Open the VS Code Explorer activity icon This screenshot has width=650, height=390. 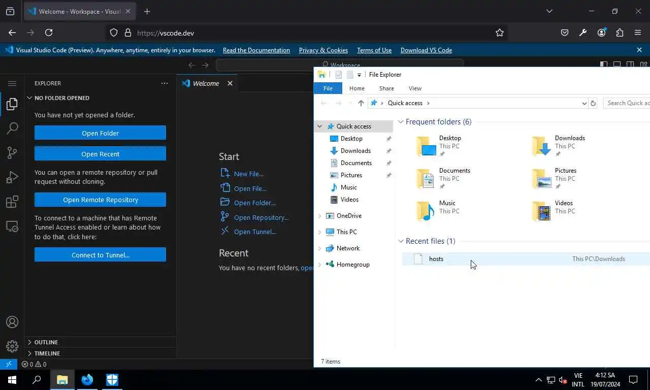click(12, 104)
